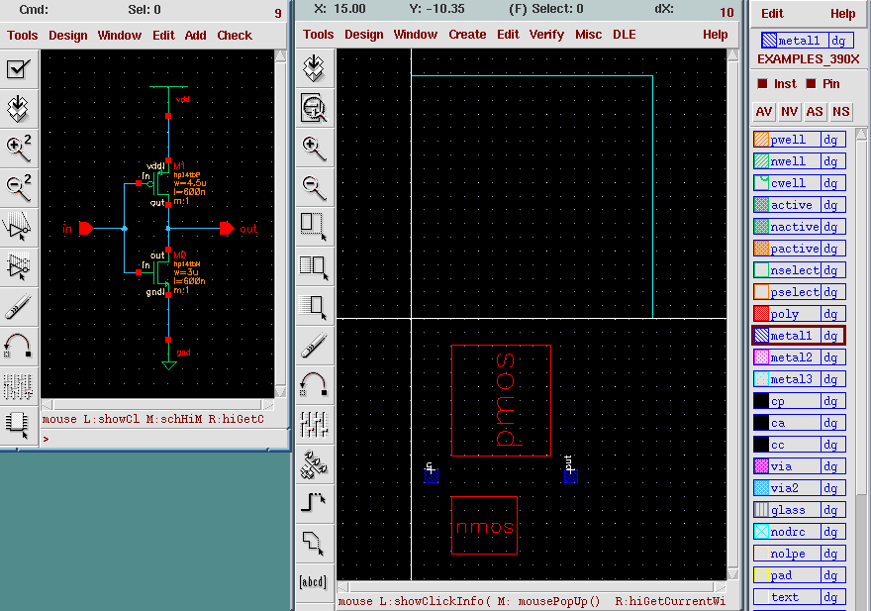Choose the active dg layer
The width and height of the screenshot is (871, 611).
800,205
